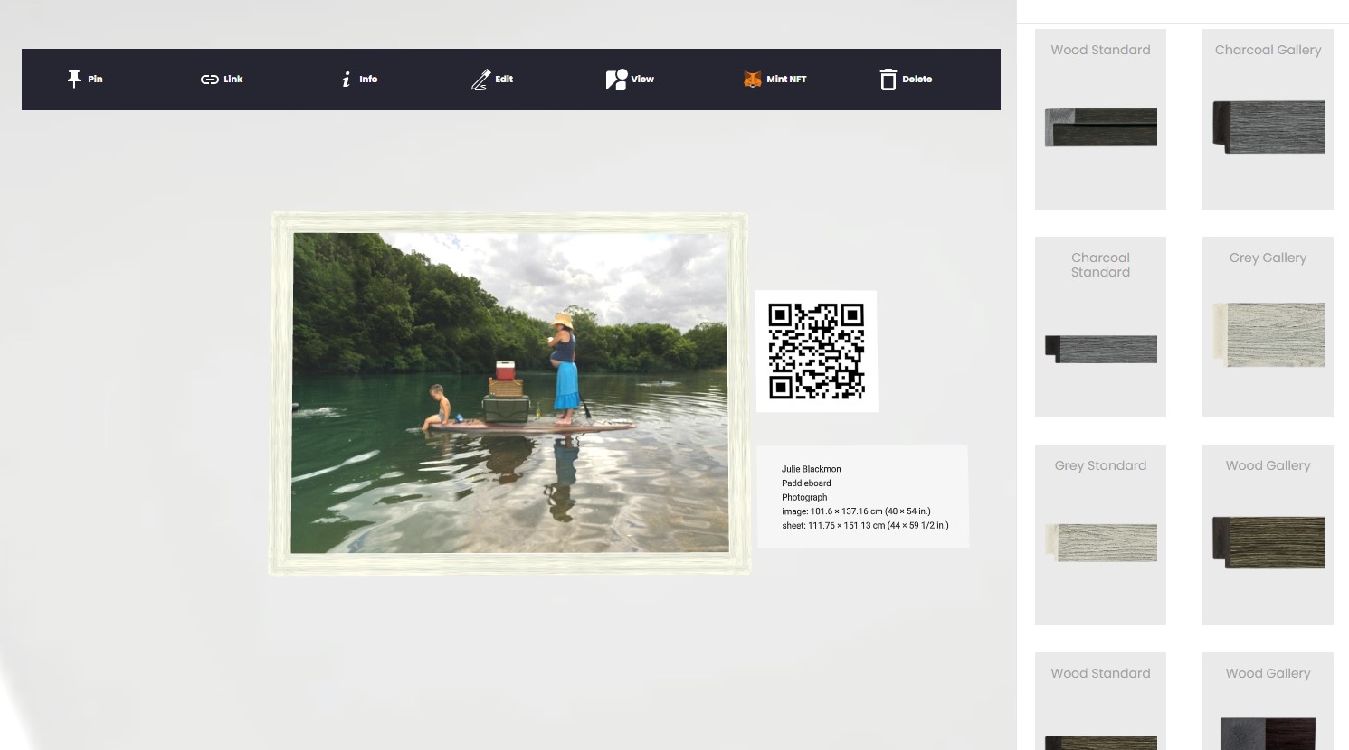This screenshot has width=1349, height=750.
Task: Select the Grey Gallery frame
Action: click(x=1268, y=327)
